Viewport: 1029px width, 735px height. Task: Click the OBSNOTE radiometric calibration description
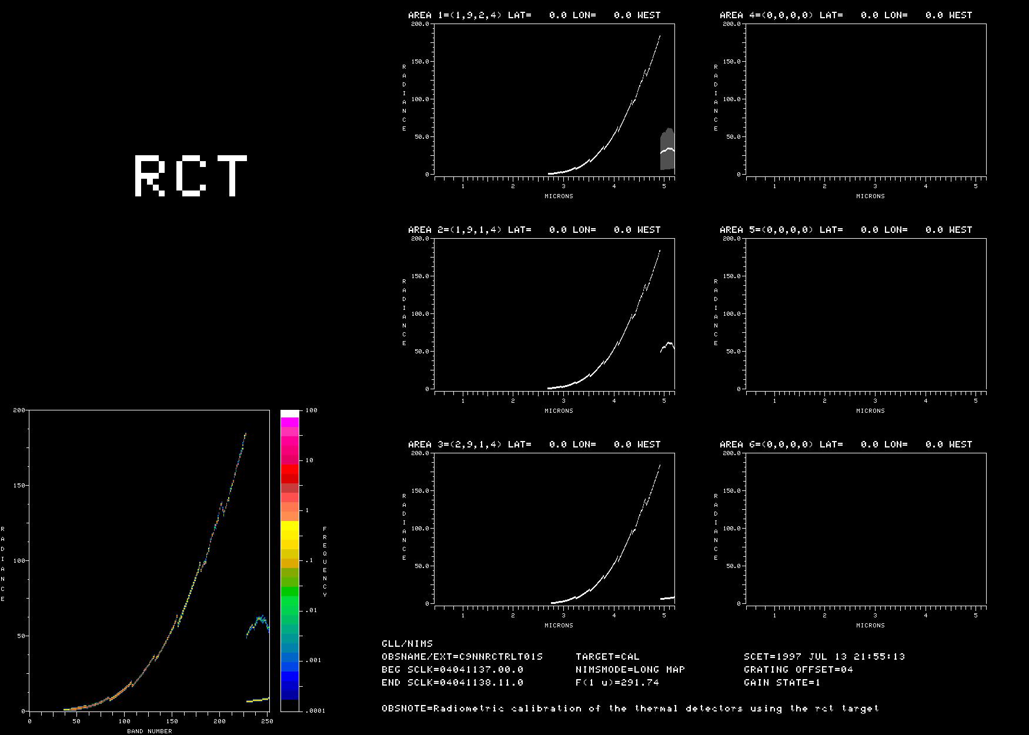coord(630,709)
